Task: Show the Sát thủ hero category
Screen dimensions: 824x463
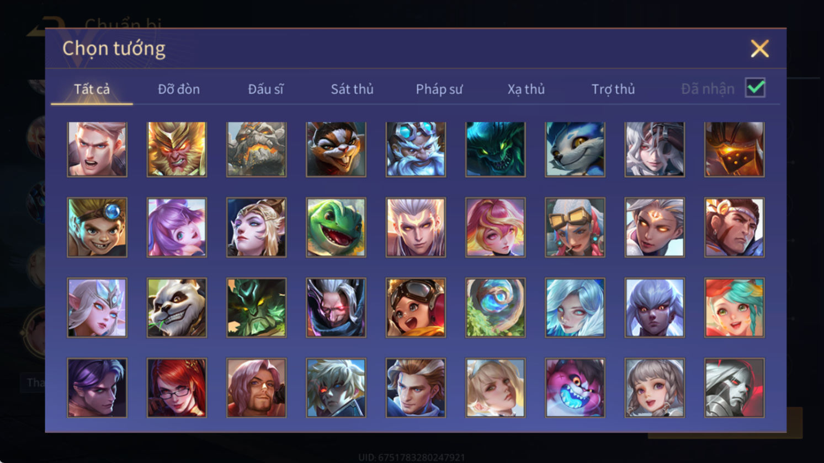Action: click(352, 89)
